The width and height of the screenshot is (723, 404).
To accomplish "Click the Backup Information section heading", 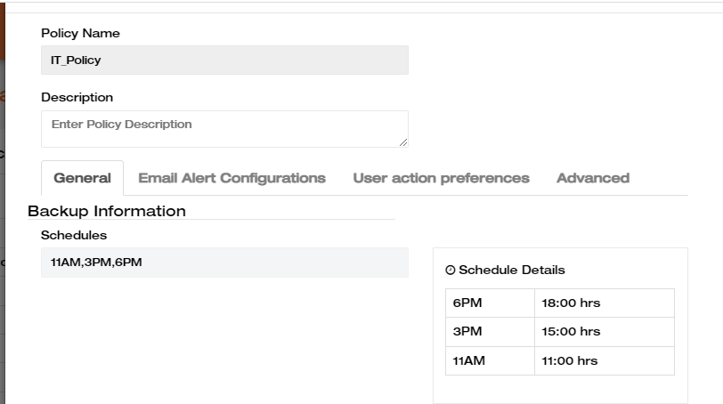I will click(107, 211).
